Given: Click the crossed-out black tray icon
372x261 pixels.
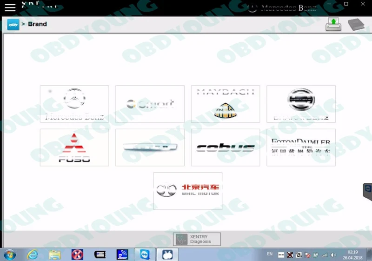Looking at the screenshot, I should point(290,255).
